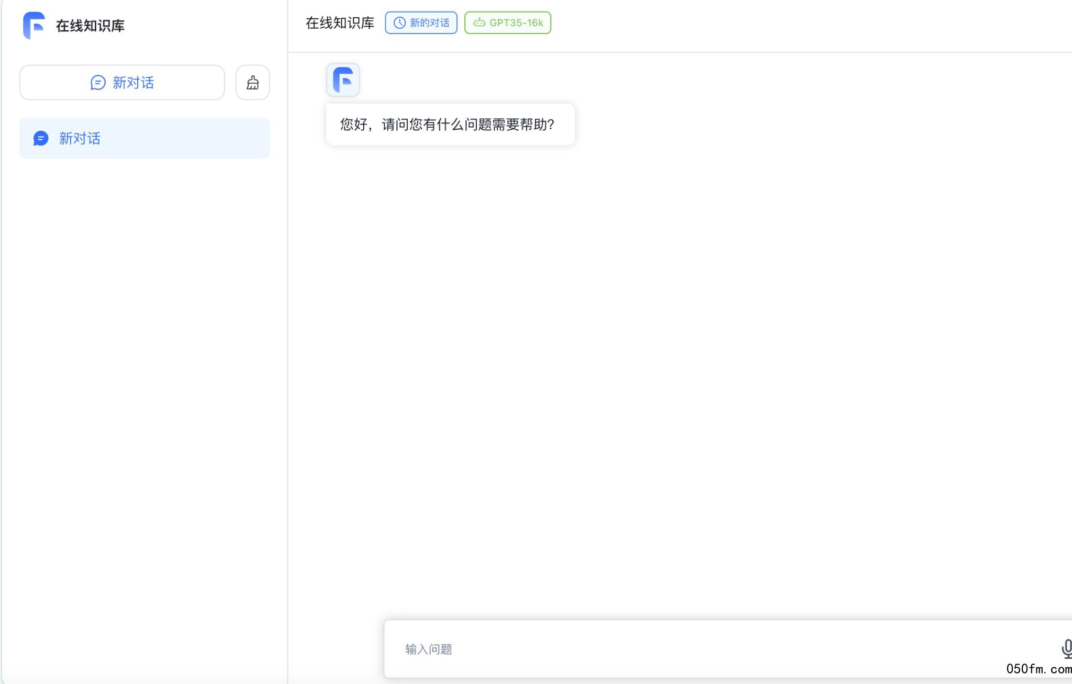
Task: Click the clock icon in 新的对话 tag
Action: [x=399, y=23]
